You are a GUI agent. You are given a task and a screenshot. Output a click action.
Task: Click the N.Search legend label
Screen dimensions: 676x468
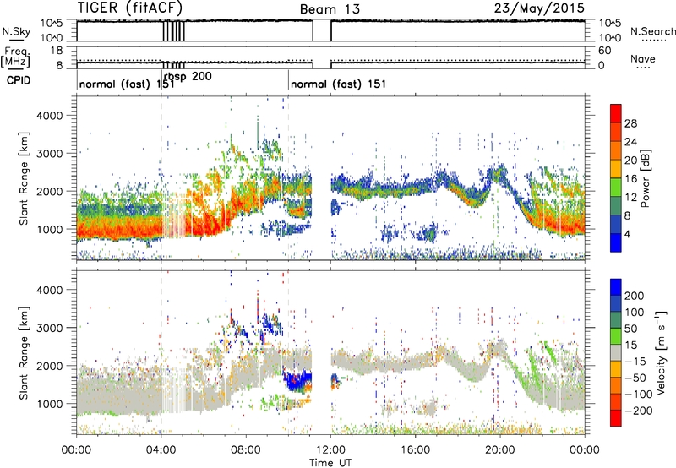(652, 31)
